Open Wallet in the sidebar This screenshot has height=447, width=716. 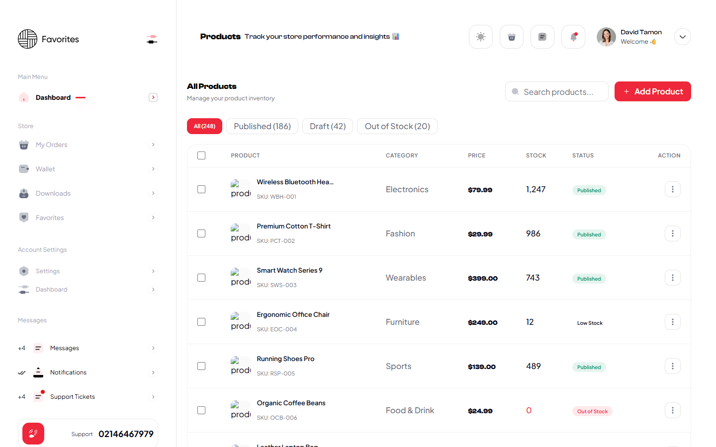tap(45, 169)
